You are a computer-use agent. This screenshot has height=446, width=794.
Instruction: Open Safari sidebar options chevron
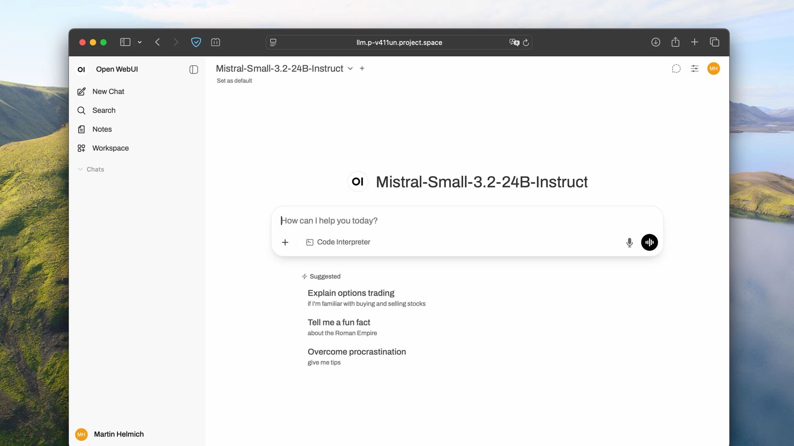pyautogui.click(x=140, y=42)
